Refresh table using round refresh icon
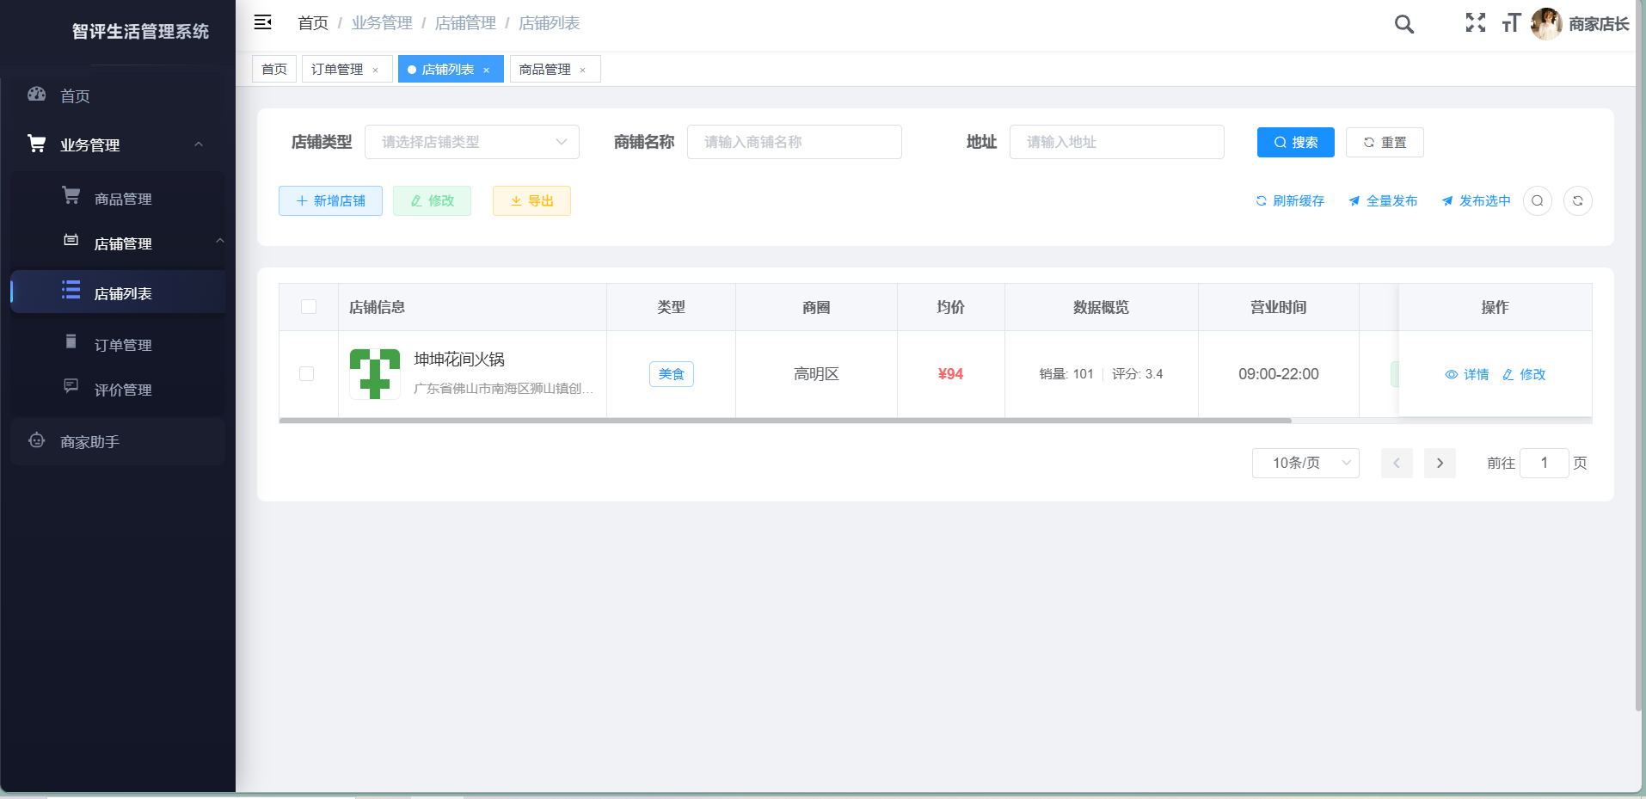Screen dimensions: 1646x799 [x=1577, y=201]
